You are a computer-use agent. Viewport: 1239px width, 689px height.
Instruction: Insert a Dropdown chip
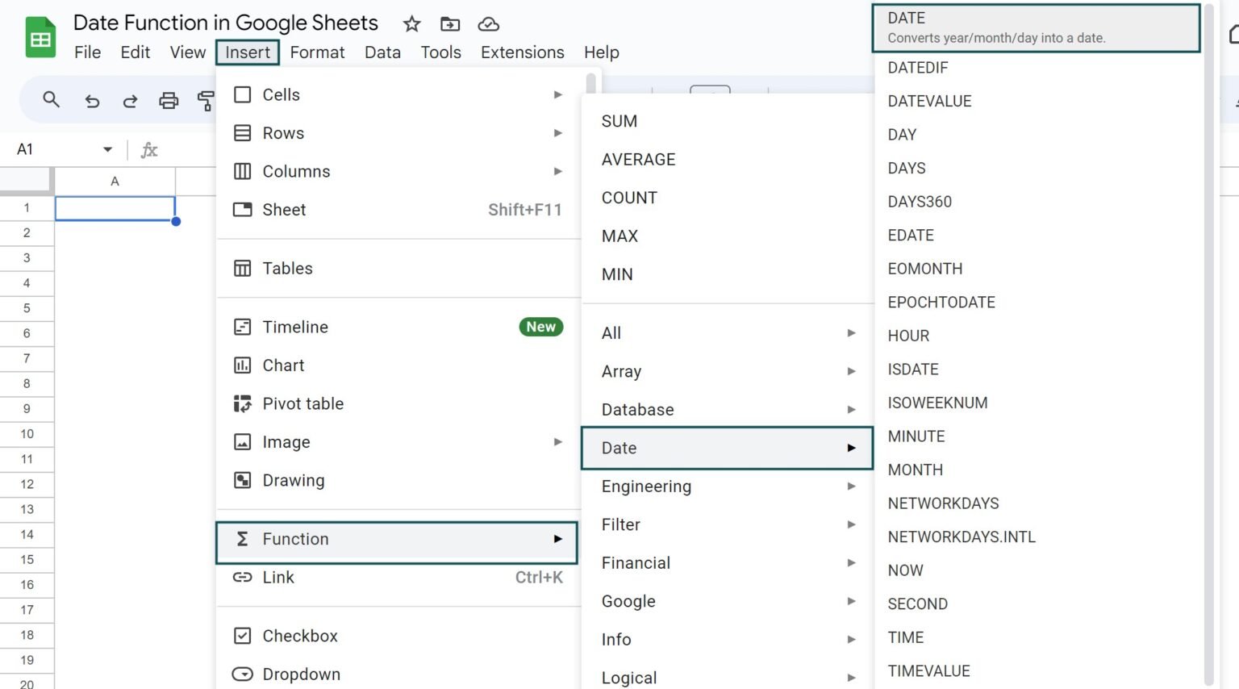click(299, 674)
